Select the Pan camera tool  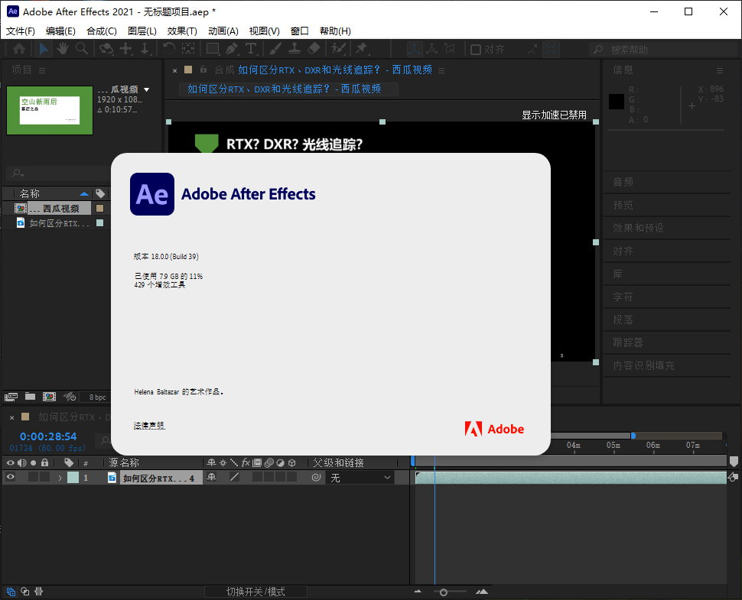click(x=126, y=49)
